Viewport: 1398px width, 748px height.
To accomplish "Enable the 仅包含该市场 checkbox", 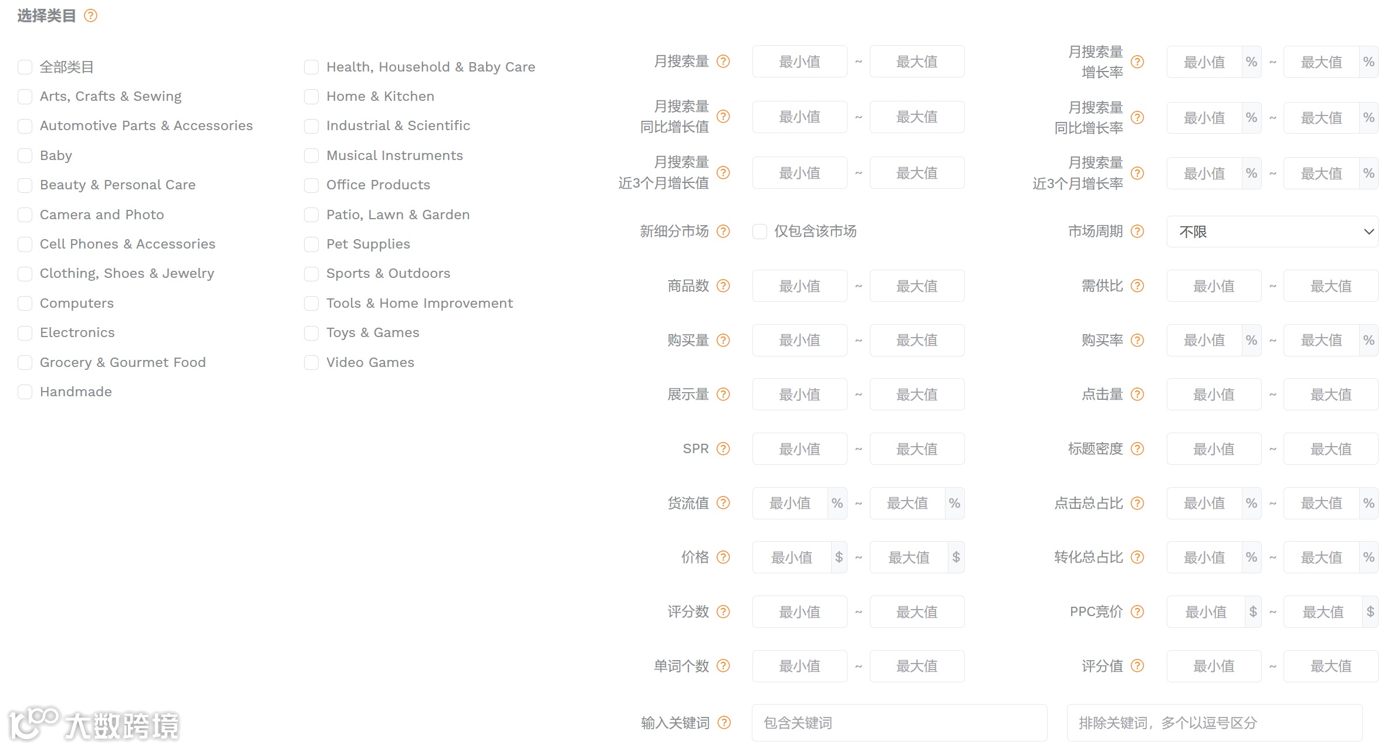I will click(x=759, y=232).
